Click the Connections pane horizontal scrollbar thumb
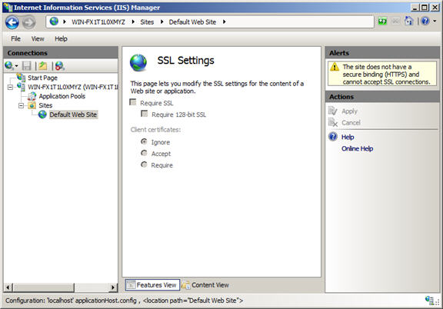 [x=43, y=287]
